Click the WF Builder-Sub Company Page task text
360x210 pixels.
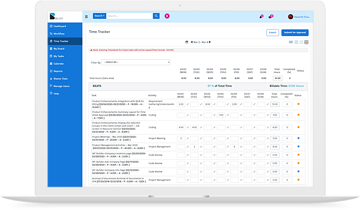116,163
